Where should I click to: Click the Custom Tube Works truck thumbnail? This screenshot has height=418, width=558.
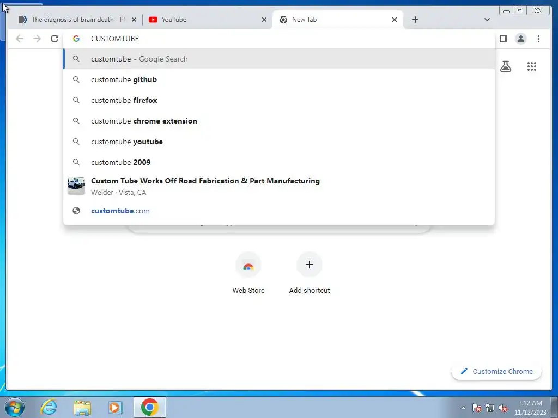pos(76,186)
